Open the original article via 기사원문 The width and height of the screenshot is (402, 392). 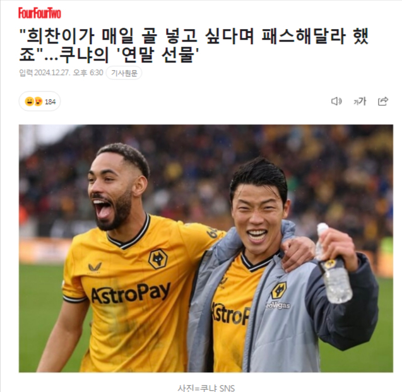click(x=124, y=73)
